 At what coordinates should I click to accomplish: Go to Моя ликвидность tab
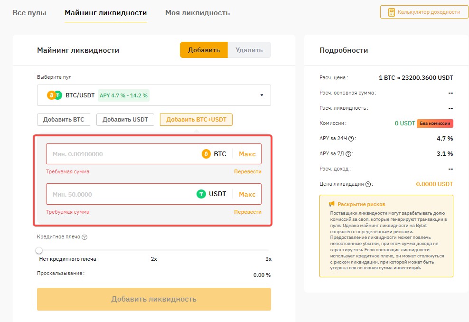[197, 13]
